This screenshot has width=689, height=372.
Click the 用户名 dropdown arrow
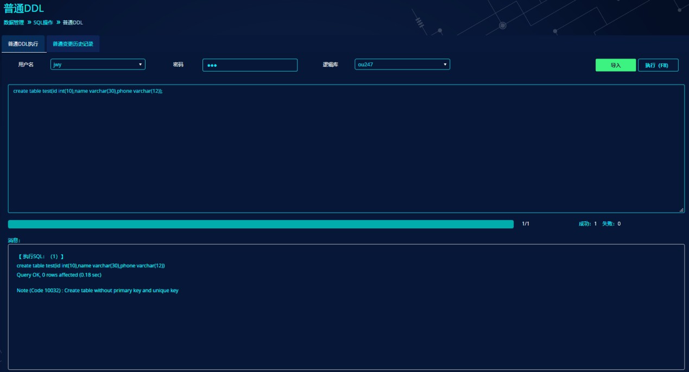tap(140, 65)
